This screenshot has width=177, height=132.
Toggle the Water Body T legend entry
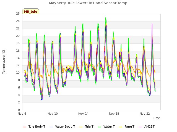click(x=63, y=127)
